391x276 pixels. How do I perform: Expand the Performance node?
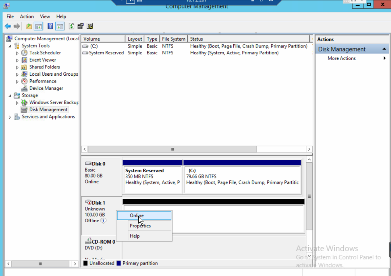click(17, 81)
